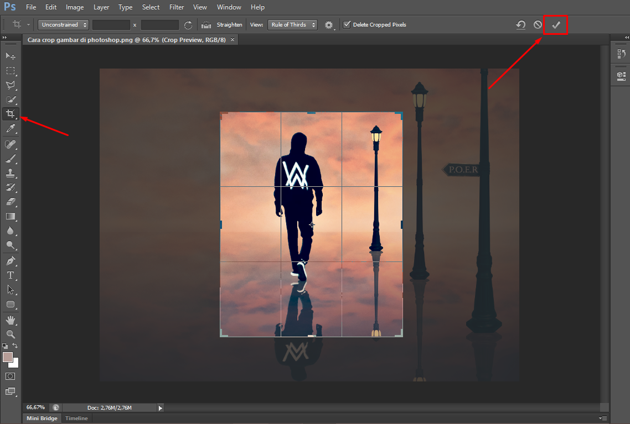
Task: Select the Hand tool
Action: pyautogui.click(x=11, y=320)
